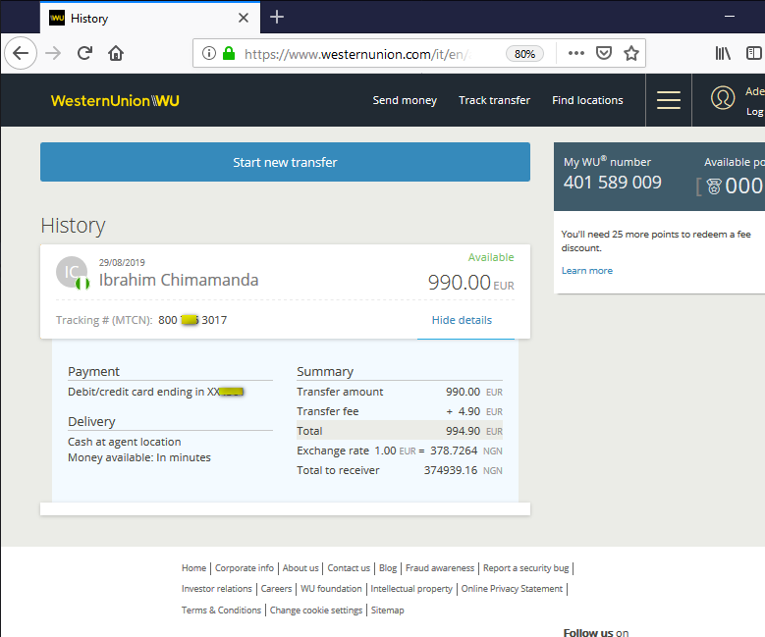Image resolution: width=765 pixels, height=637 pixels.
Task: Click the browser forward arrow
Action: 53,53
